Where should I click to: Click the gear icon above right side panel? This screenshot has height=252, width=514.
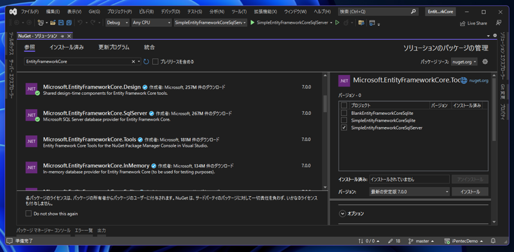pyautogui.click(x=495, y=35)
